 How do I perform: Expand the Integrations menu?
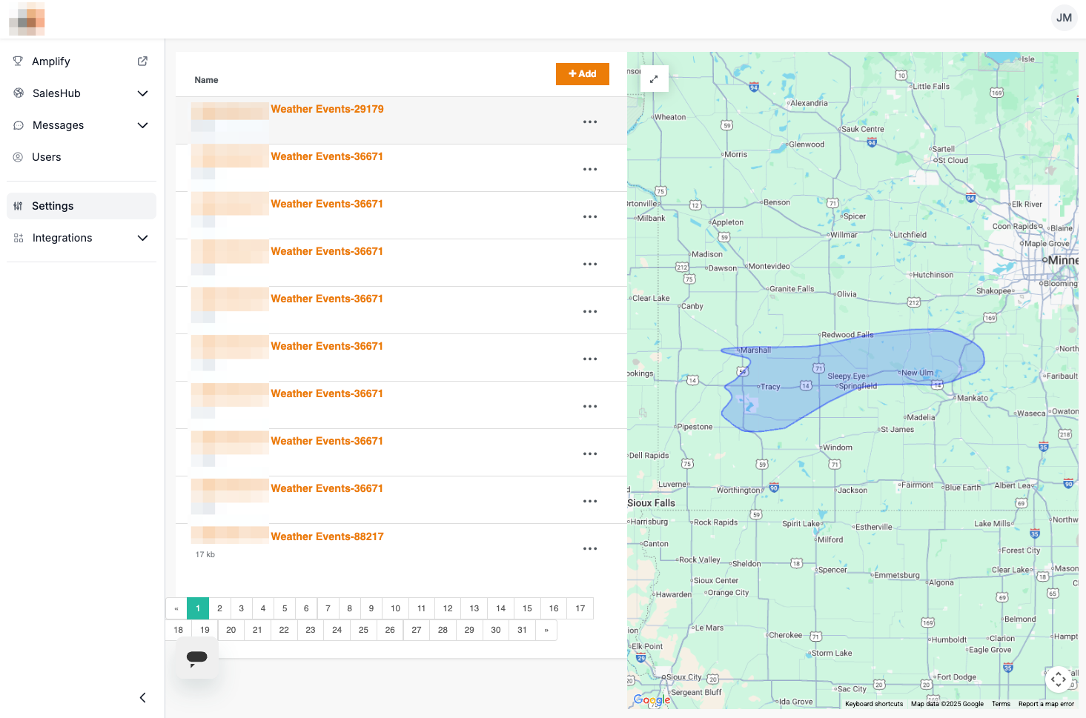tap(143, 238)
